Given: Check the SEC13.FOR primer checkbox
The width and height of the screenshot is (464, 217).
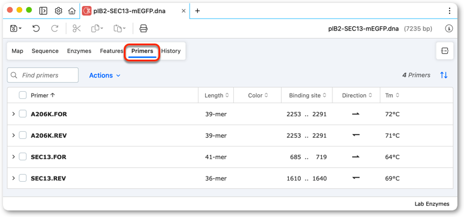Looking at the screenshot, I should [x=23, y=157].
